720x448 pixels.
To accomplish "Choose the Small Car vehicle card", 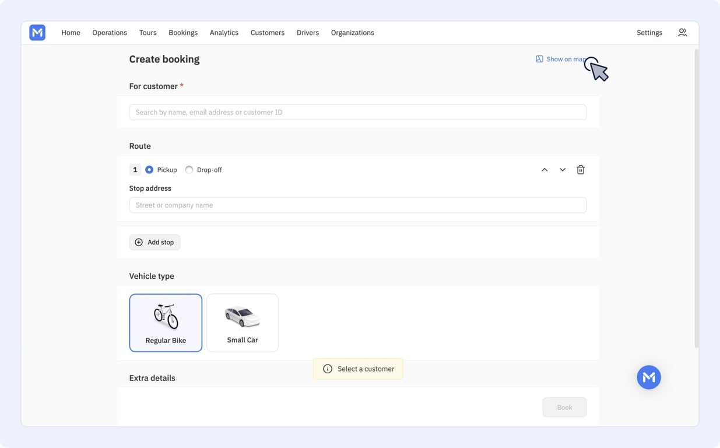I will point(243,323).
